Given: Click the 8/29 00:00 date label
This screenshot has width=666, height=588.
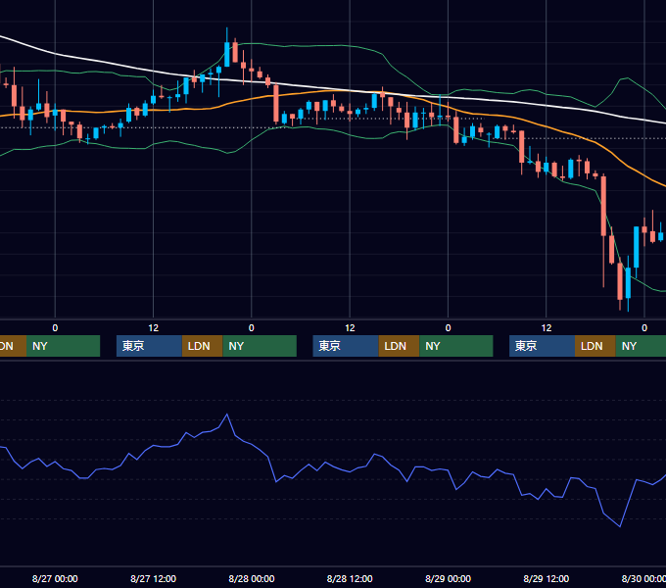Looking at the screenshot, I should pos(448,578).
